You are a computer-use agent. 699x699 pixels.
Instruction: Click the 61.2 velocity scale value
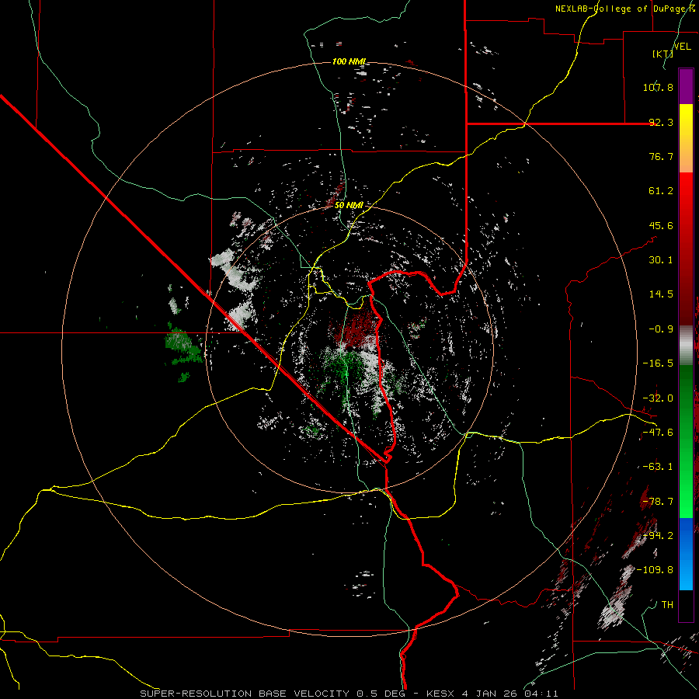(661, 191)
